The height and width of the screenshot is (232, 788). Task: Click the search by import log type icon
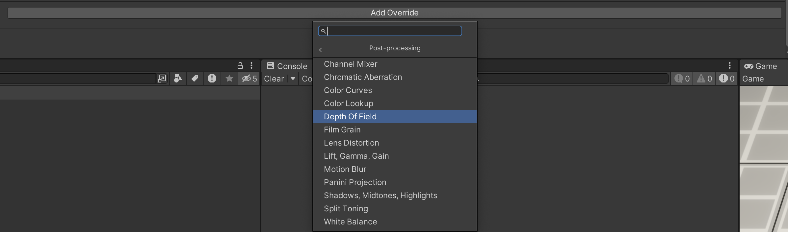[x=212, y=79]
